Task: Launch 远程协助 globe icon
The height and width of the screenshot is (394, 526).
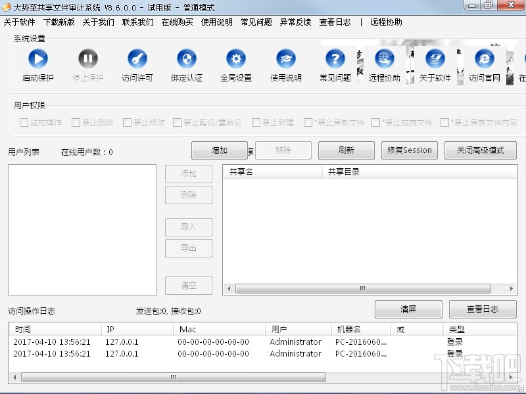Action: (x=385, y=58)
